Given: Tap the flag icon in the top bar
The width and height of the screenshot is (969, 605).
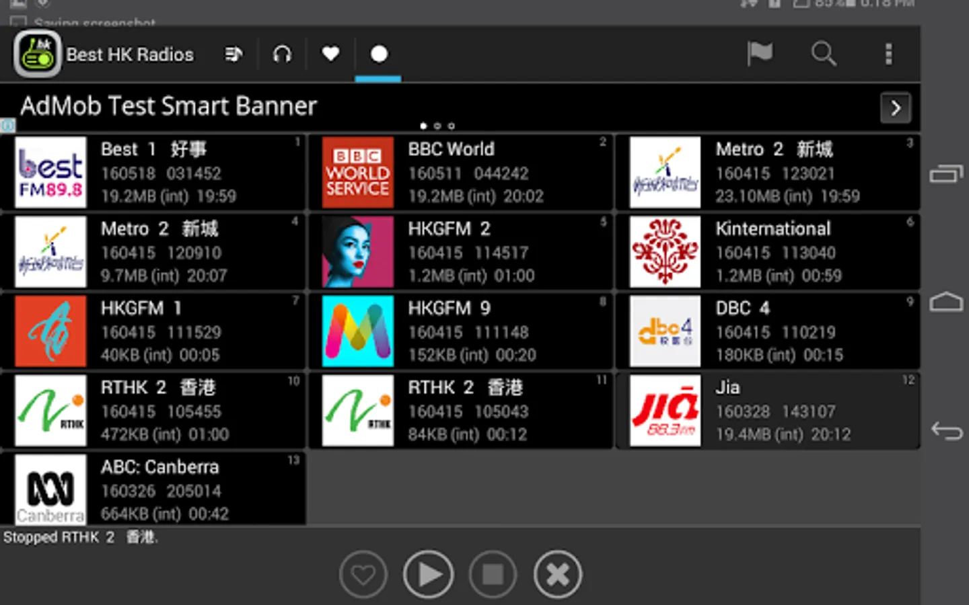Looking at the screenshot, I should [x=760, y=54].
